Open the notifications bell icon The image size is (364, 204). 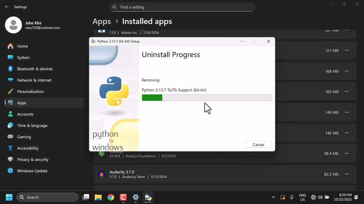(356, 197)
